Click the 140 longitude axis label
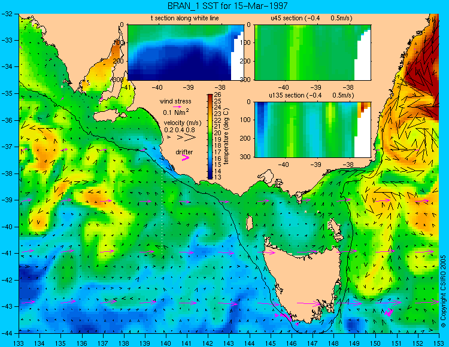449x347 pixels. 166,343
